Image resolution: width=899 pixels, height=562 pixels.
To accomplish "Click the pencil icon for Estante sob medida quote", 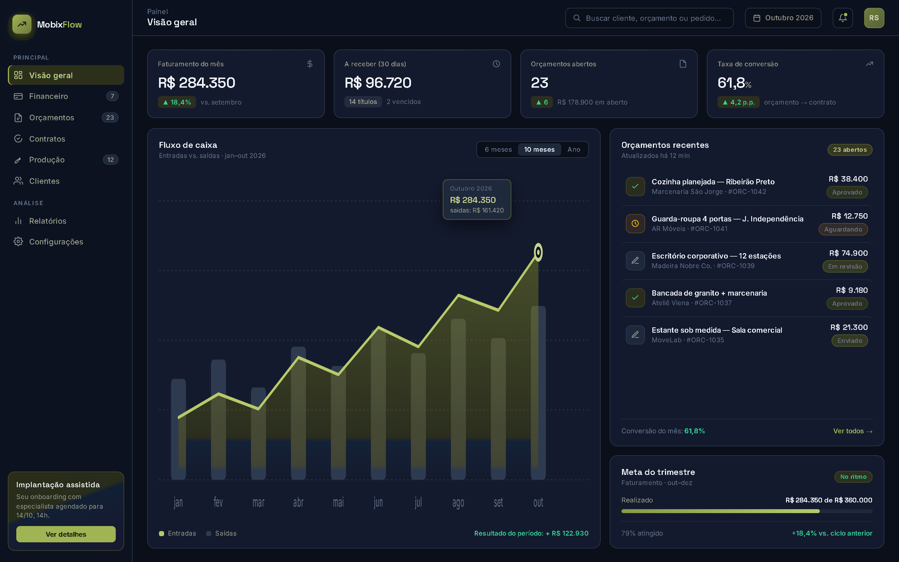I will pos(635,335).
